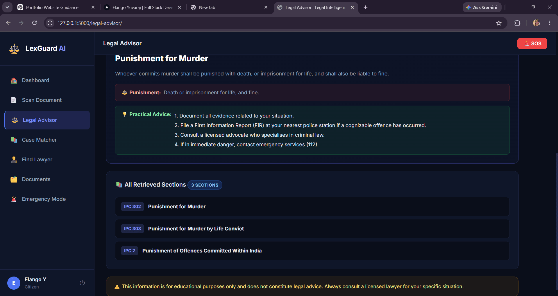Open the Chrome three-dot menu
558x296 pixels.
[x=550, y=23]
